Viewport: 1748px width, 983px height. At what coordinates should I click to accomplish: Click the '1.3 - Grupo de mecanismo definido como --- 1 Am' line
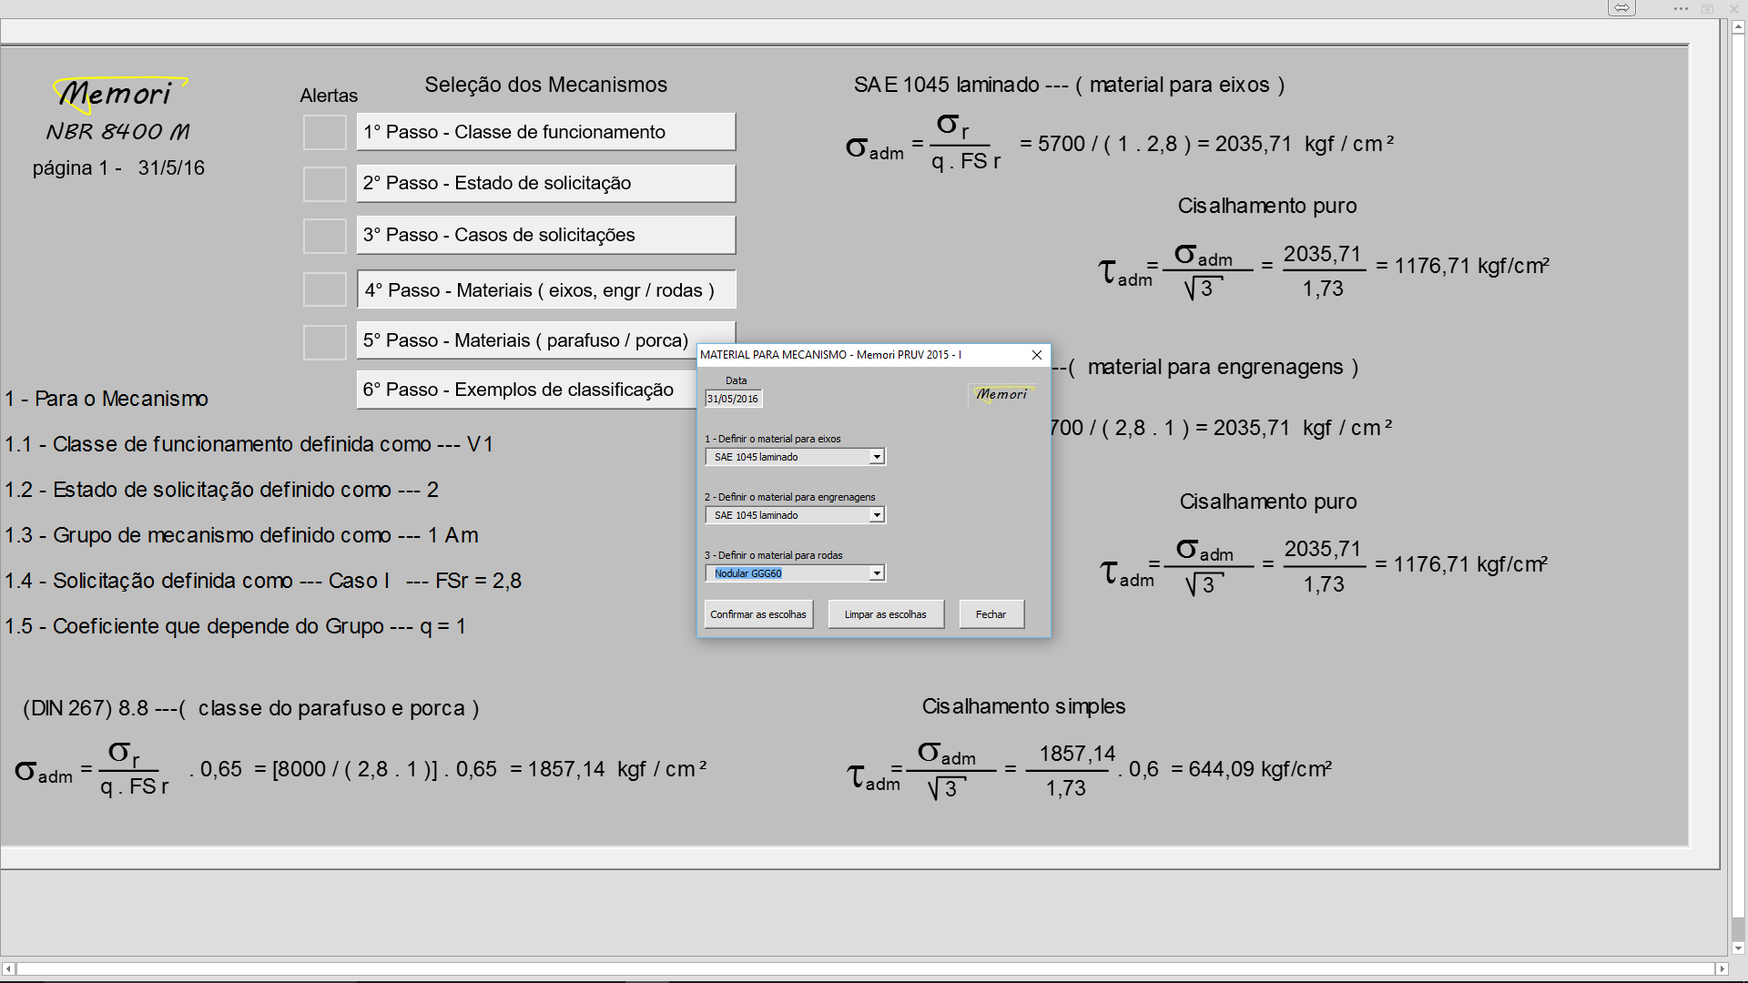pos(241,535)
